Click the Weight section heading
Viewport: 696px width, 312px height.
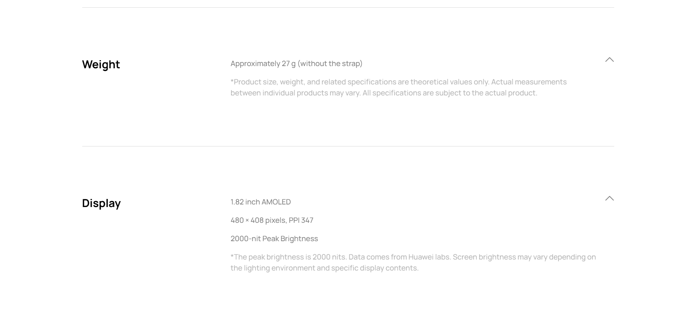[x=101, y=64]
